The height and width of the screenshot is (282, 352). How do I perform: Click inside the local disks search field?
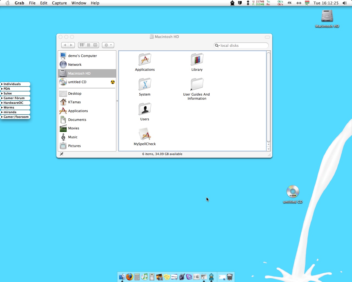241,45
